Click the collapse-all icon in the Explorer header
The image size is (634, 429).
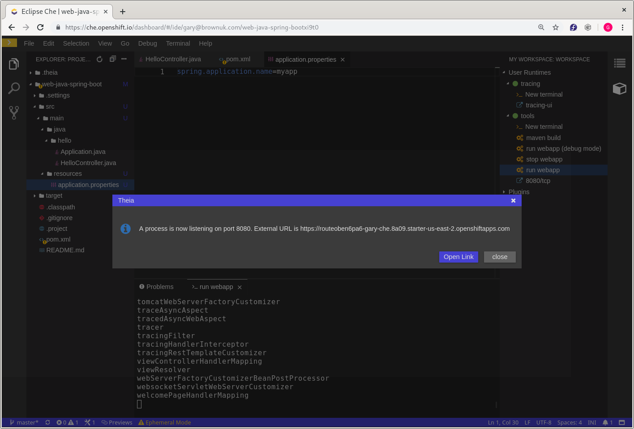[112, 59]
